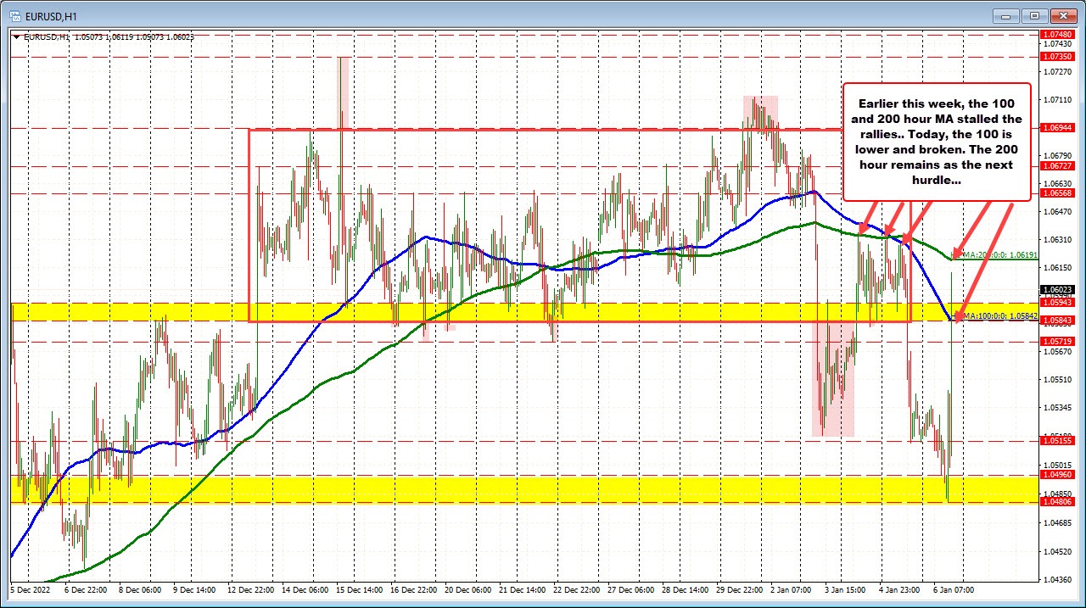This screenshot has height=608, width=1086.
Task: Minimize the EURUSD,H1 chart window
Action: 1007,15
